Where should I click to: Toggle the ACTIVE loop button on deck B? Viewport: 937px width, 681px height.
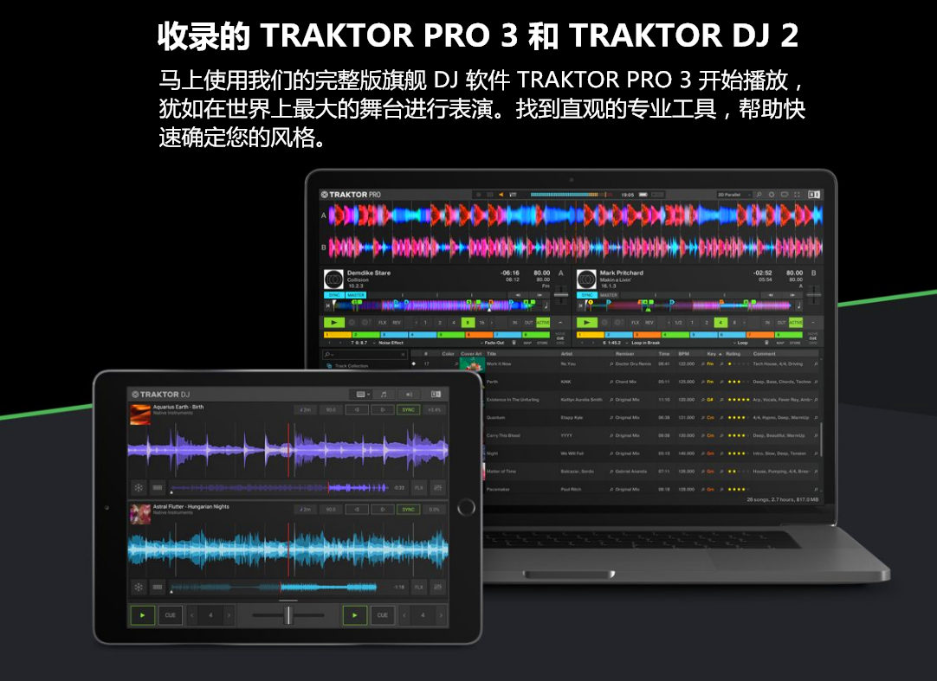796,323
